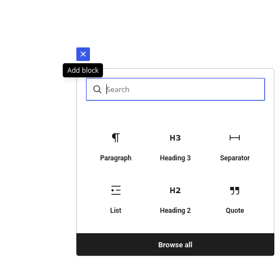
Task: Add a Separator using its line icon
Action: (x=235, y=138)
